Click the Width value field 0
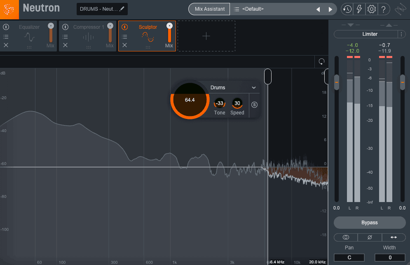410x265 pixels. click(x=390, y=258)
